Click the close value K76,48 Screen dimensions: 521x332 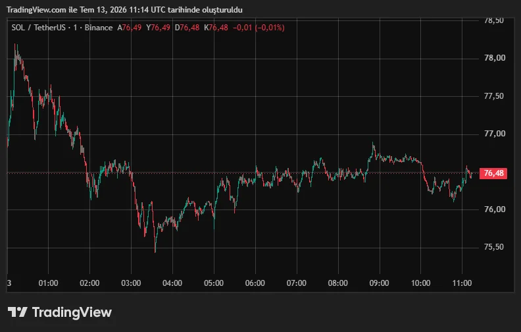pyautogui.click(x=216, y=28)
